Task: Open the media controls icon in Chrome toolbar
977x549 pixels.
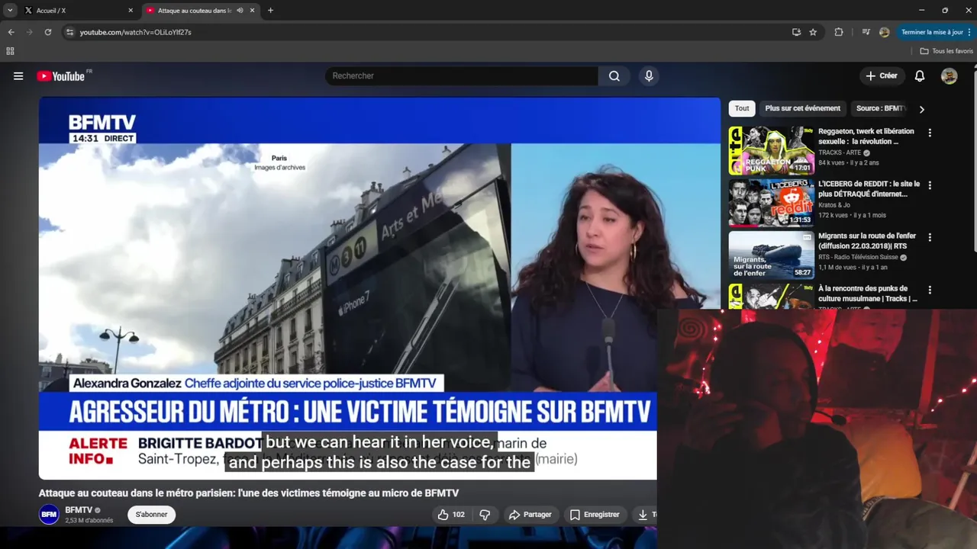Action: point(866,32)
